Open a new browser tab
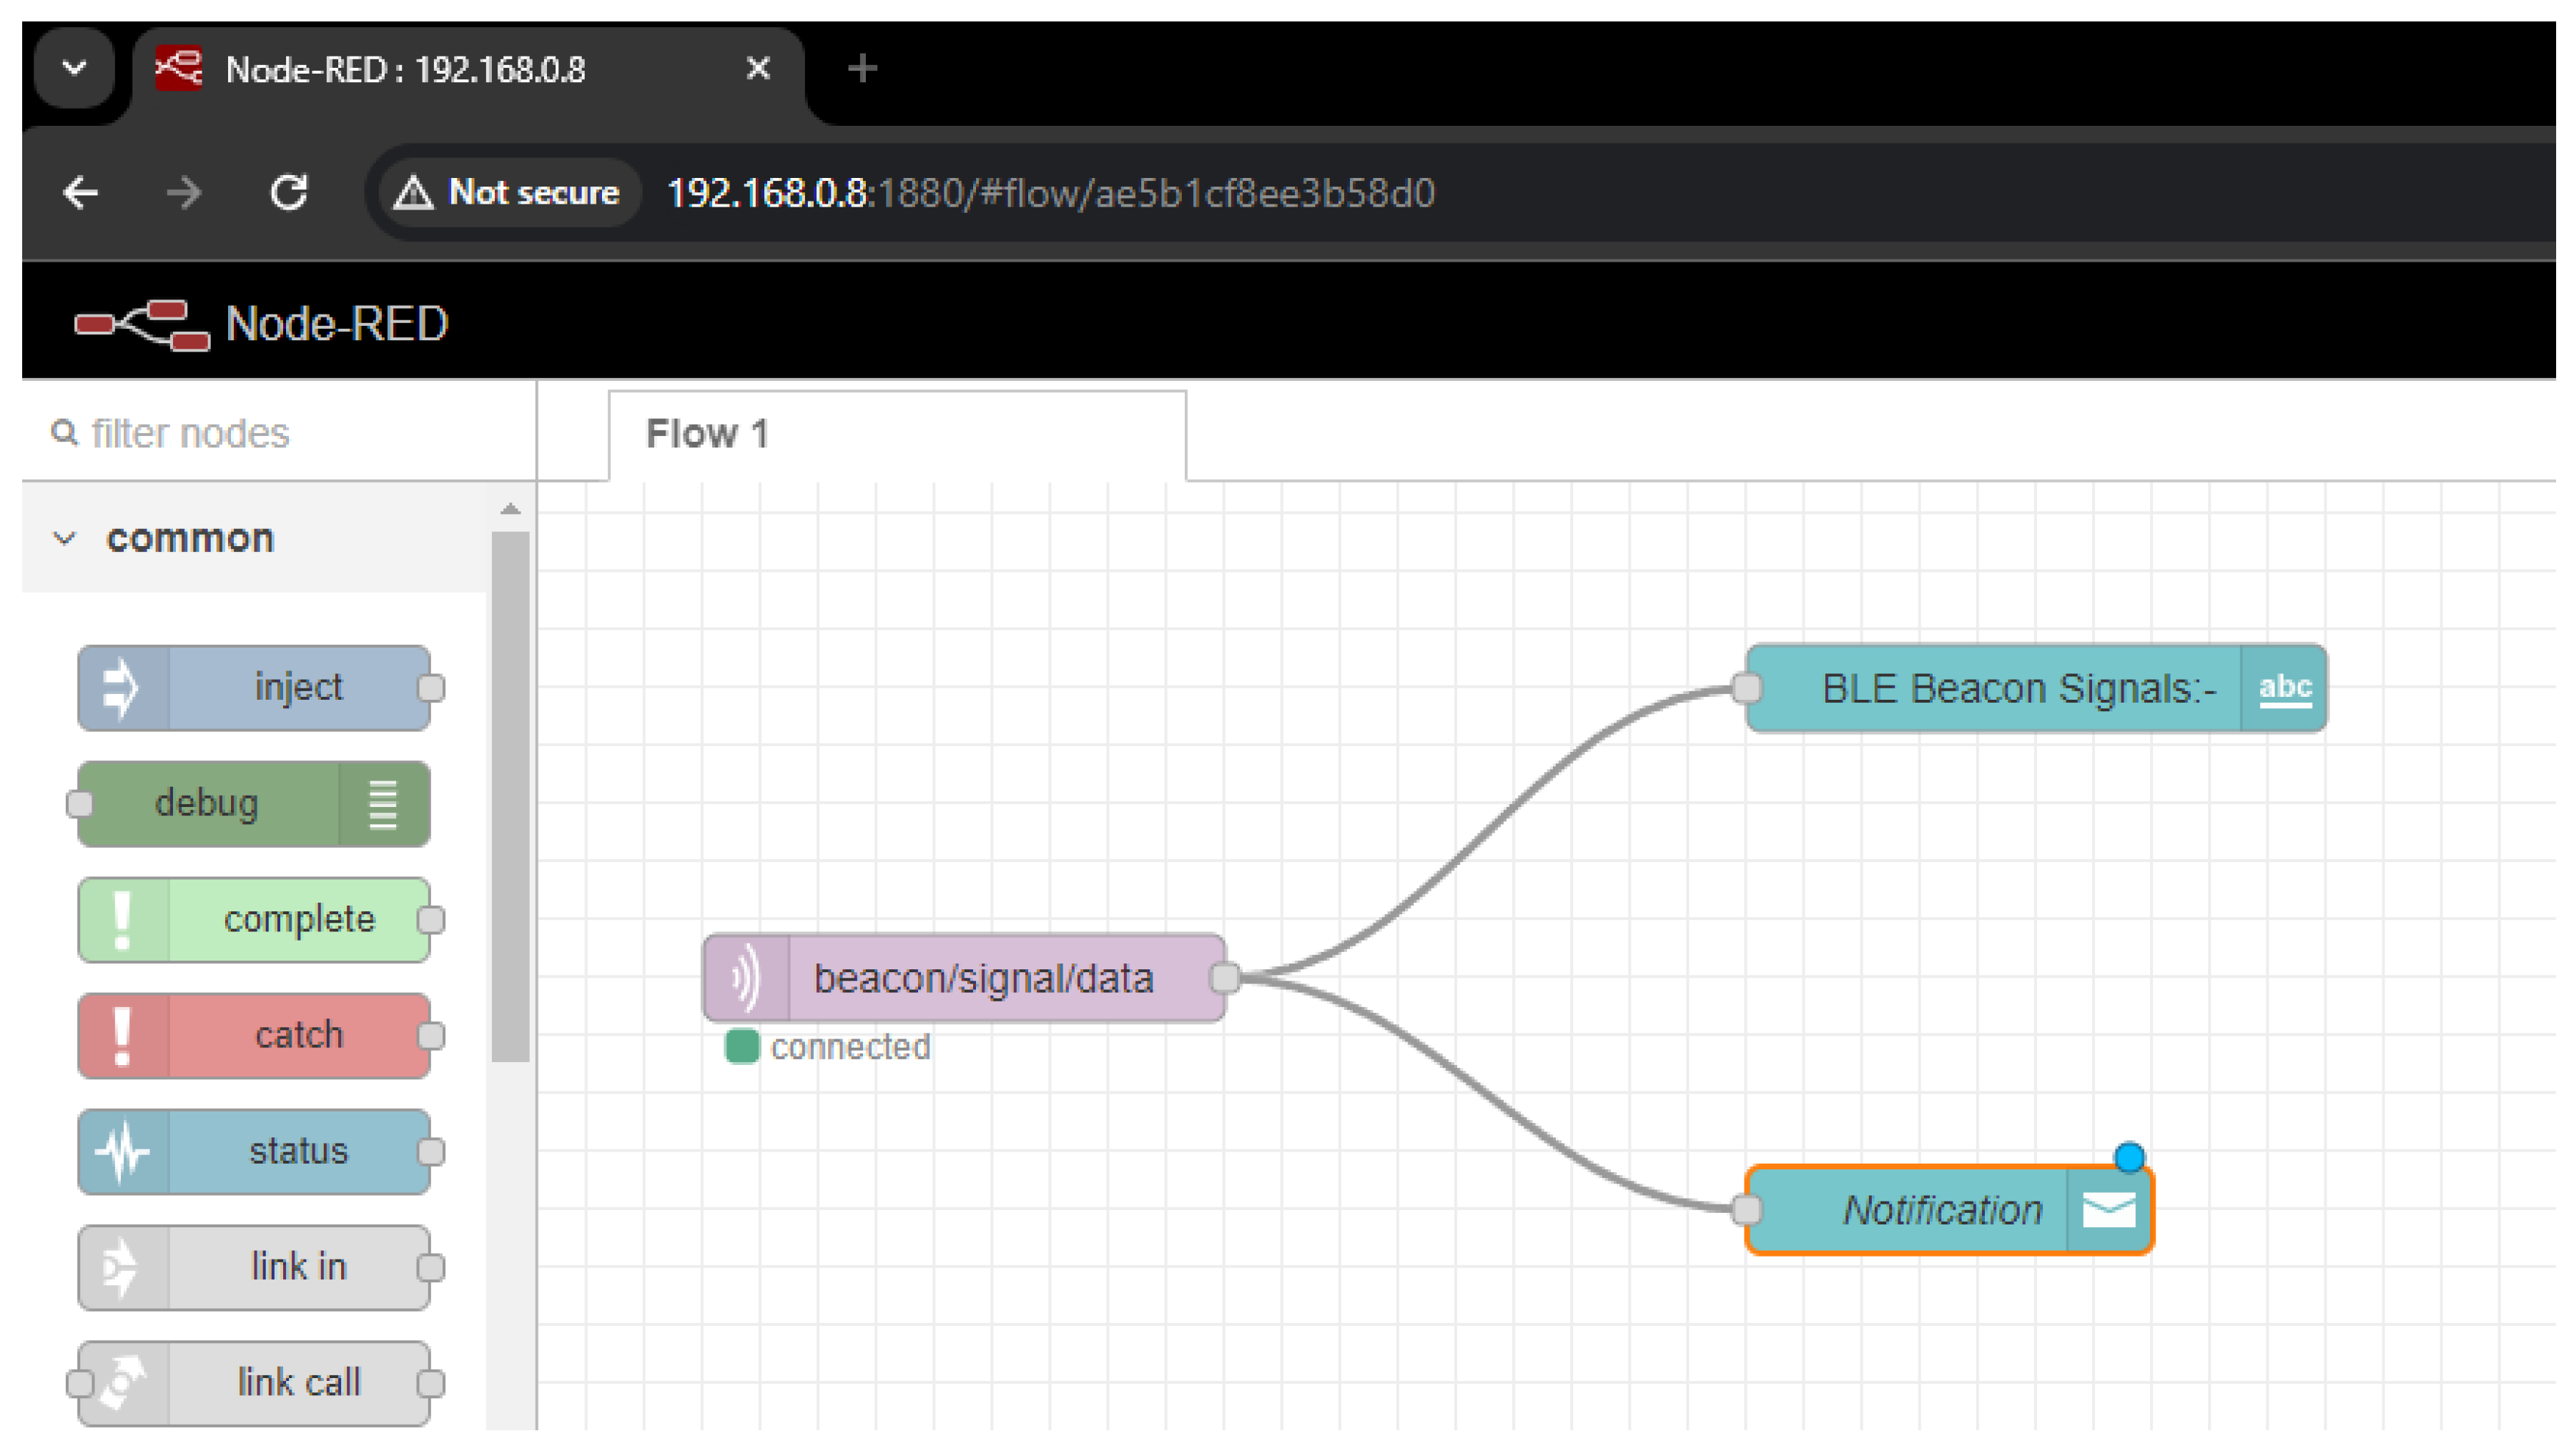 [861, 68]
